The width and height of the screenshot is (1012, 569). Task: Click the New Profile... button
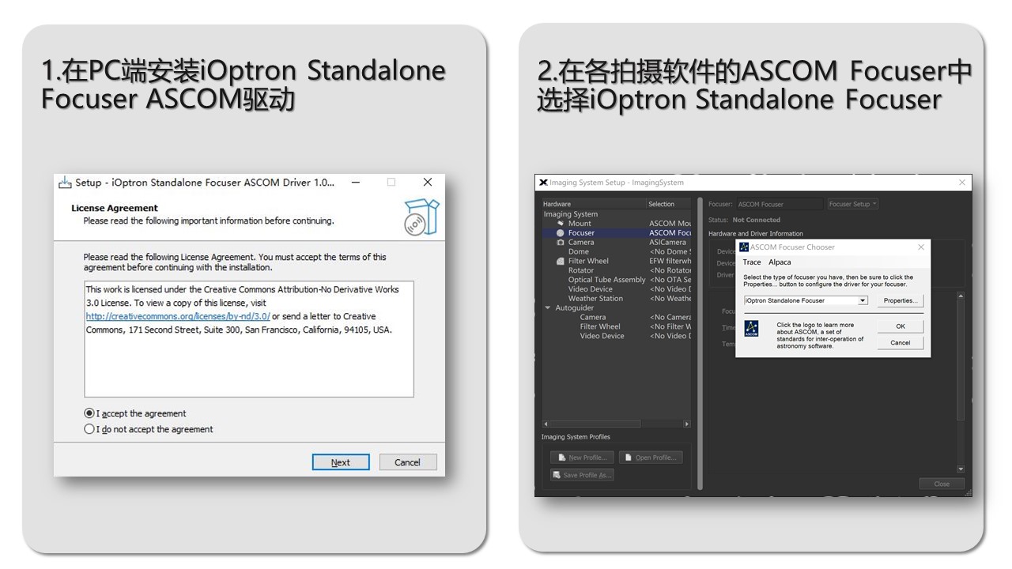point(581,458)
